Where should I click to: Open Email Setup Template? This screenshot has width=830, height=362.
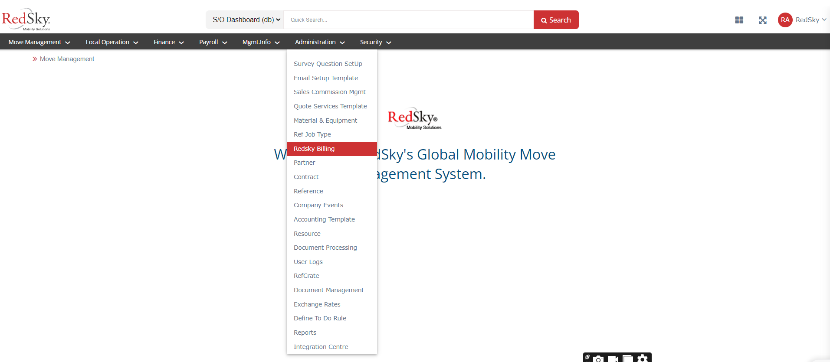click(x=331, y=78)
